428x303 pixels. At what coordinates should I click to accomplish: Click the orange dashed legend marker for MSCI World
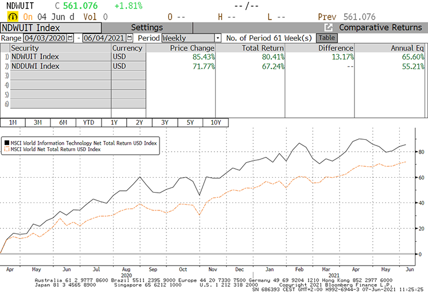pyautogui.click(x=6, y=149)
